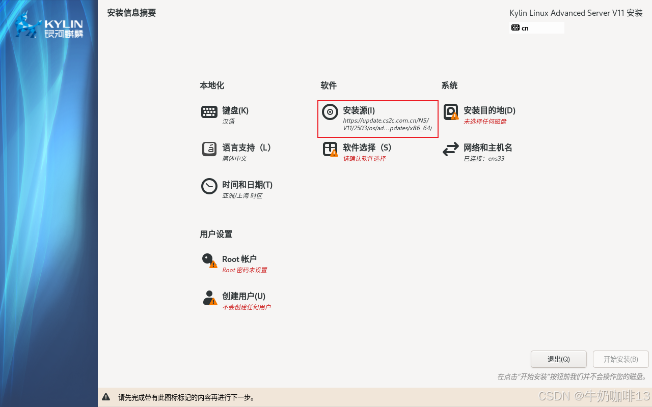Open the clock icon for 时间和日期
Image resolution: width=652 pixels, height=407 pixels.
[209, 186]
